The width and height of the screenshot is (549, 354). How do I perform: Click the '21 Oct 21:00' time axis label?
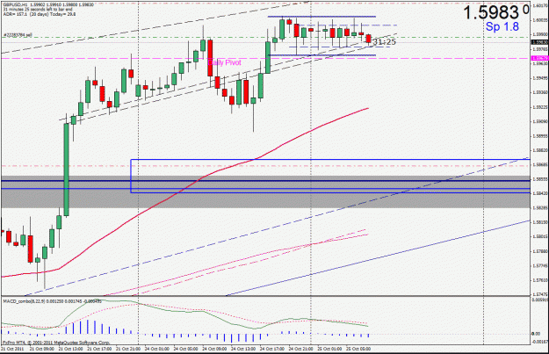128,349
